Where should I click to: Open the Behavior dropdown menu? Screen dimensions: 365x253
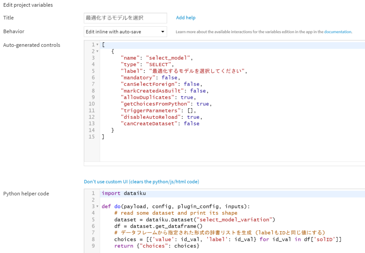(125, 31)
